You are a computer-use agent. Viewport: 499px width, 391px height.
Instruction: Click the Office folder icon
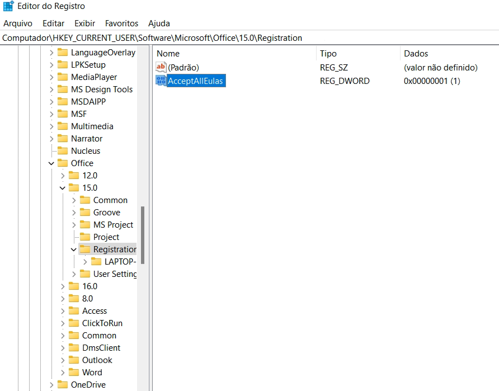click(63, 163)
